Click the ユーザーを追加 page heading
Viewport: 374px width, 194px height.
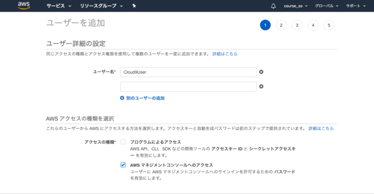click(75, 23)
